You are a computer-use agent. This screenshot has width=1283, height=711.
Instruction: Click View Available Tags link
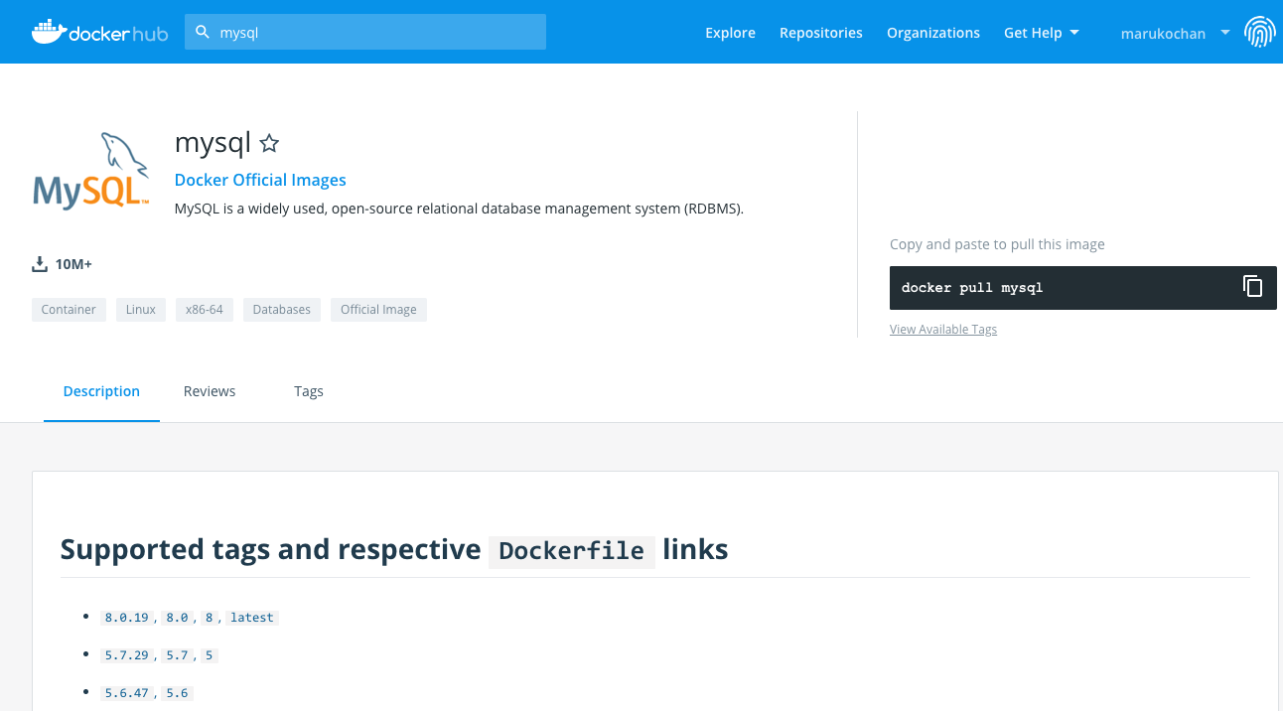[x=942, y=330]
